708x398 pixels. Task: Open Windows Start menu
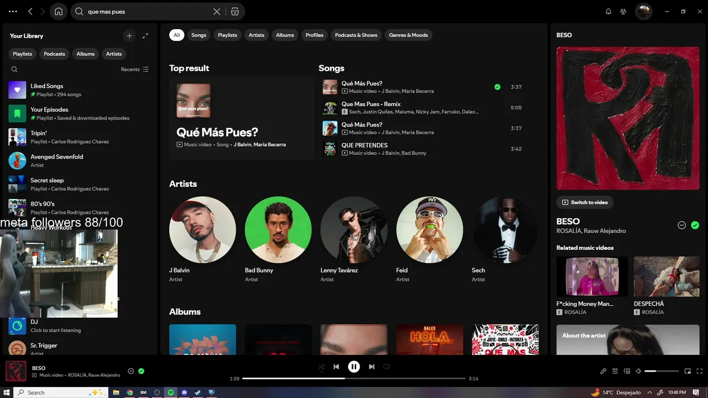point(7,392)
